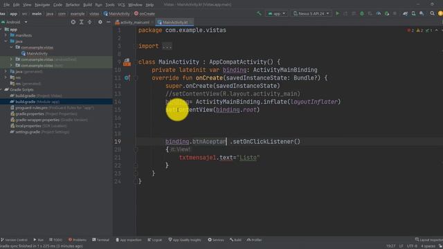Open the Terminal tool window

tap(100, 240)
